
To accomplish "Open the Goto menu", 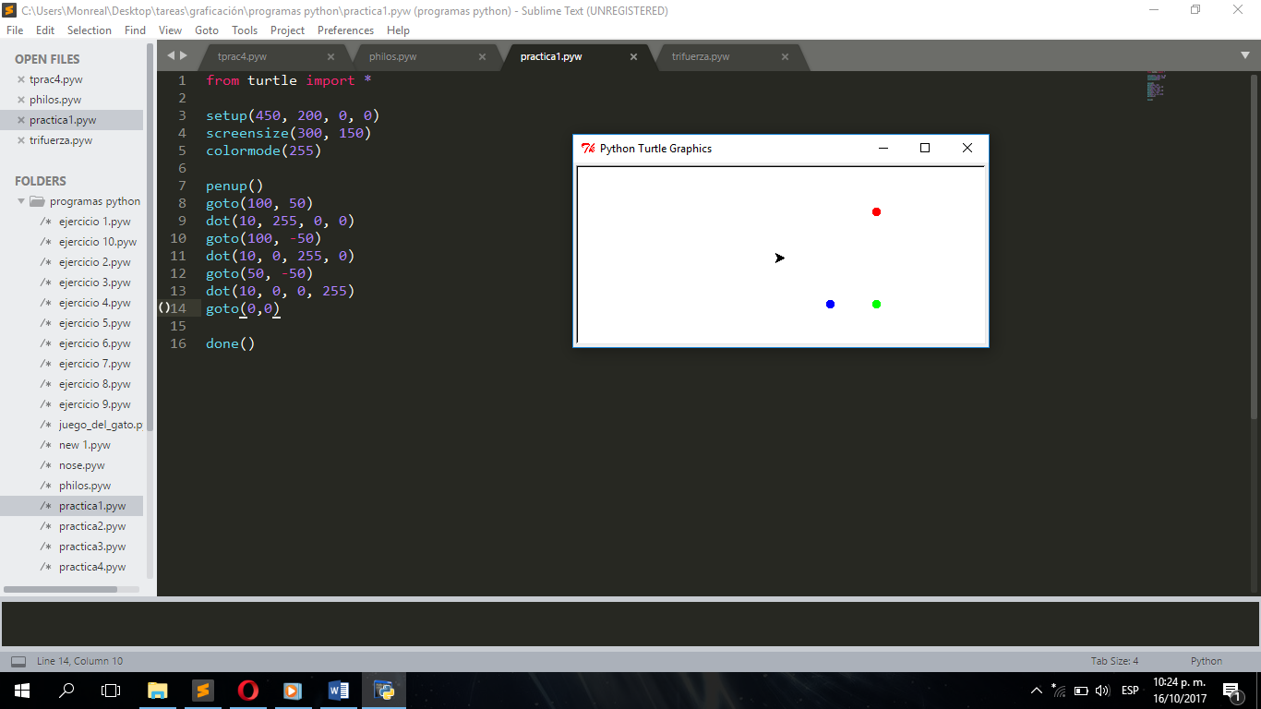I will coord(207,30).
